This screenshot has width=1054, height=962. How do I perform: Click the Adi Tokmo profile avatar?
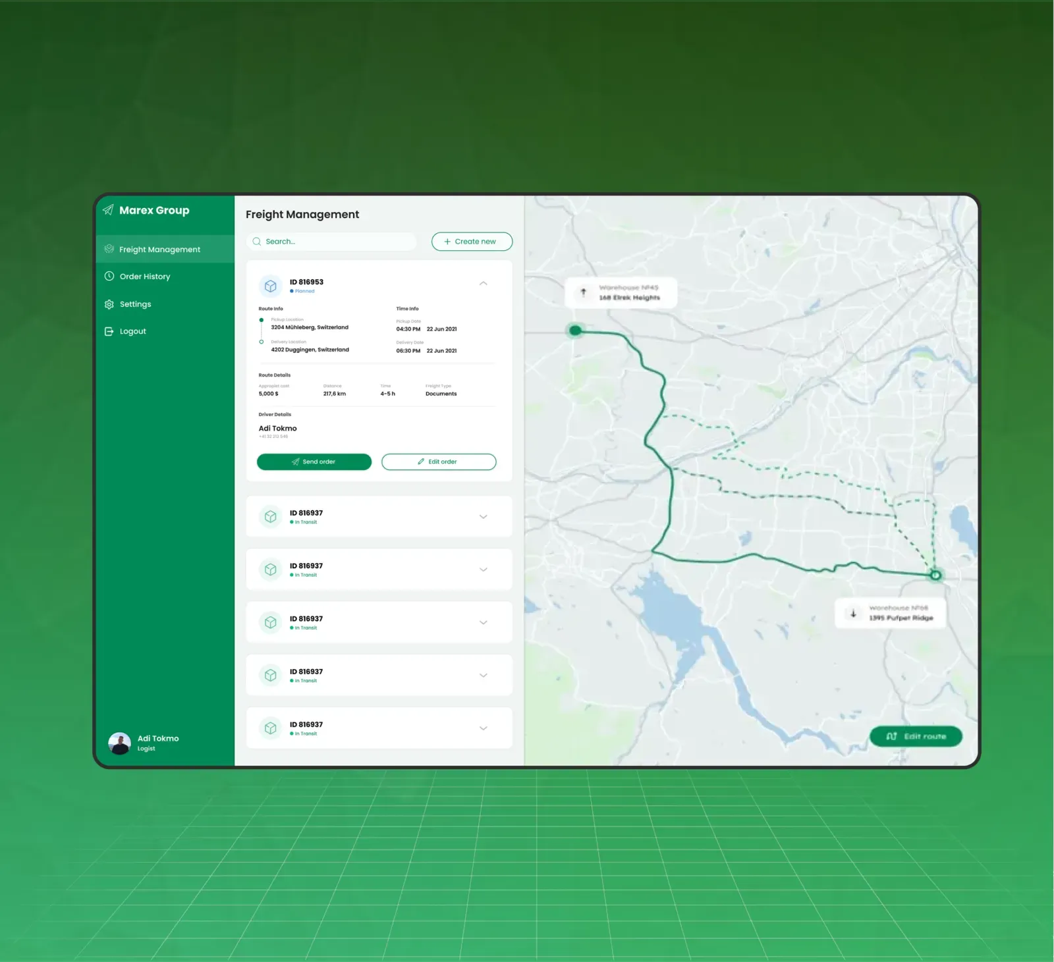pyautogui.click(x=119, y=743)
